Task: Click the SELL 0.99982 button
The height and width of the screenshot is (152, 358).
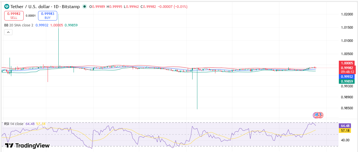Action: [x=14, y=15]
